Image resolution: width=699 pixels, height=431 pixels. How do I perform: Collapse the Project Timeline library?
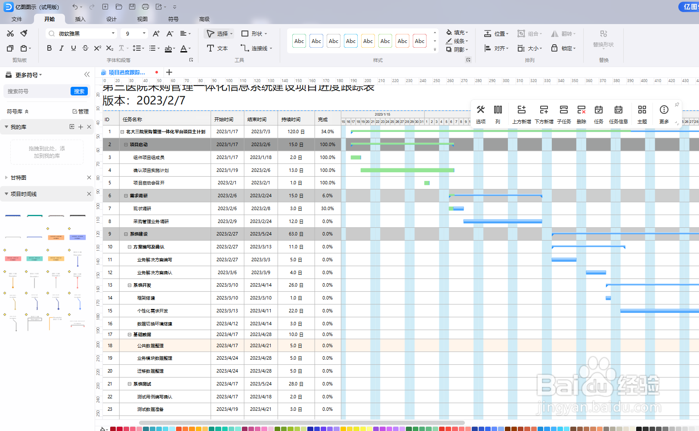(x=6, y=194)
